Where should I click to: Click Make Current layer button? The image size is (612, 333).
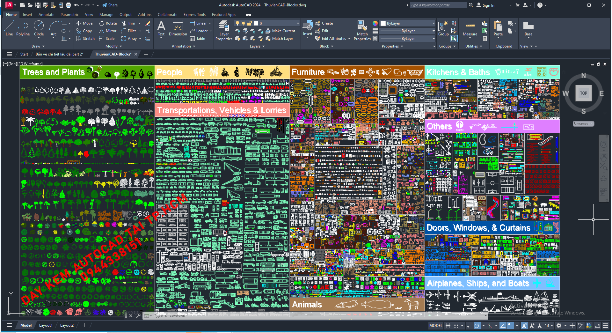(280, 31)
